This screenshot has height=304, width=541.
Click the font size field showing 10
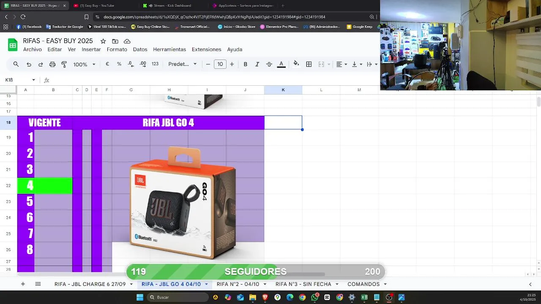[220, 64]
